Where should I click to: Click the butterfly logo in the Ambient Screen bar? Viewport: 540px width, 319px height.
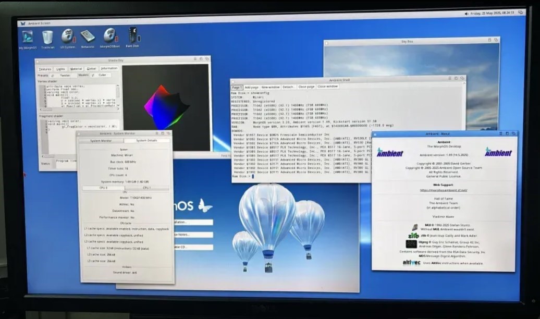click(x=22, y=23)
